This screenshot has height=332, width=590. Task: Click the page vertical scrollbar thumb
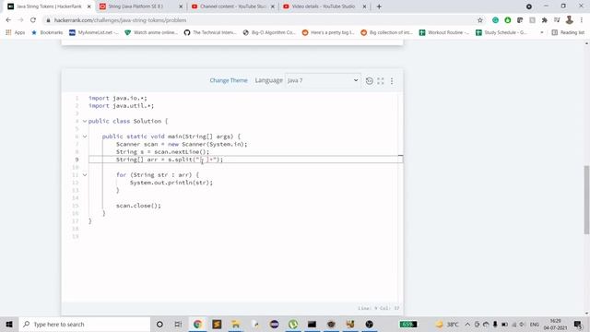586,199
